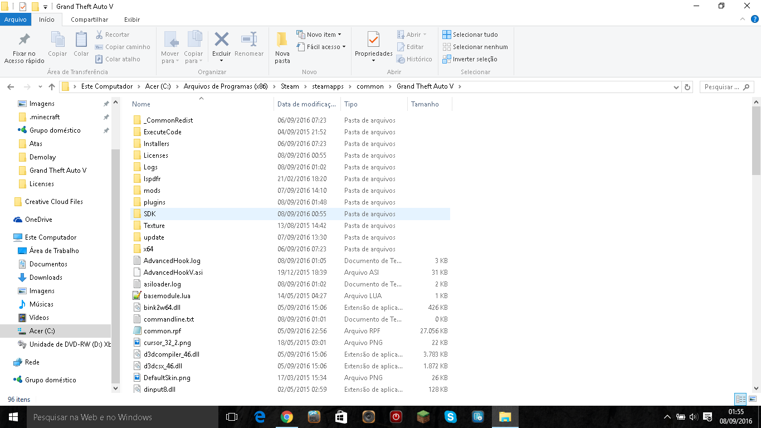Select the file commandline.txt
This screenshot has height=428, width=761.
(168, 319)
